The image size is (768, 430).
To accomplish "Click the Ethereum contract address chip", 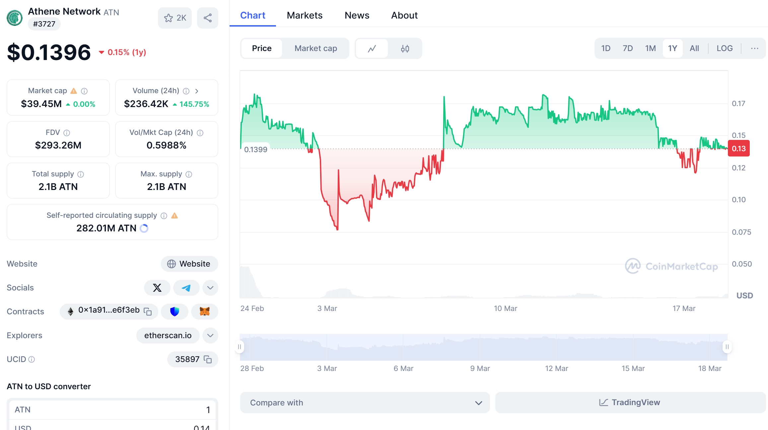I will [109, 311].
